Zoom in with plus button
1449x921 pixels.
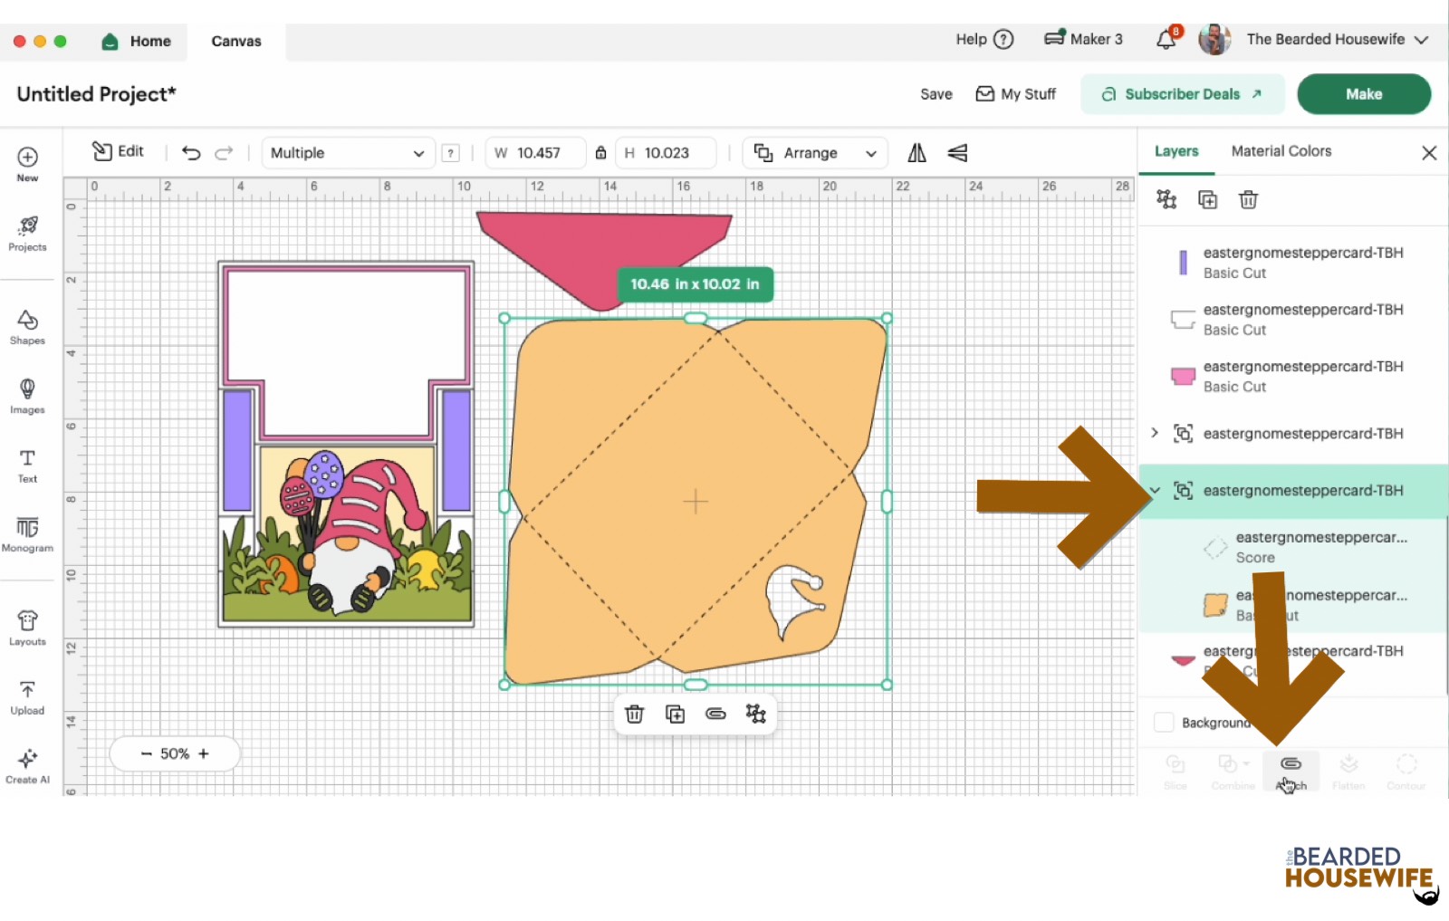pyautogui.click(x=204, y=753)
